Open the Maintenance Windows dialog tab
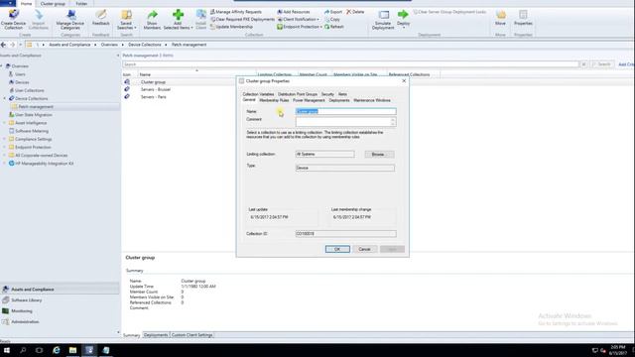635x357 pixels. coord(372,100)
